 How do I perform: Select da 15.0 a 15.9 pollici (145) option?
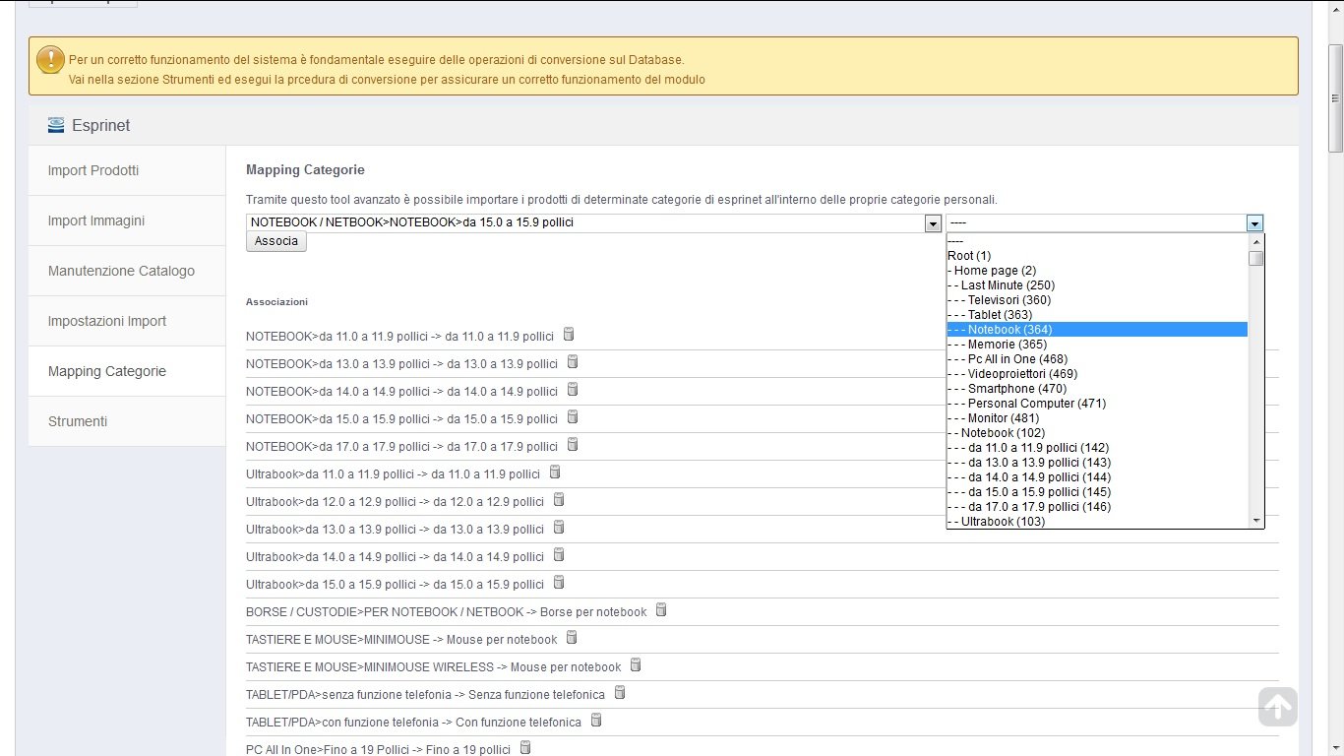(1097, 492)
